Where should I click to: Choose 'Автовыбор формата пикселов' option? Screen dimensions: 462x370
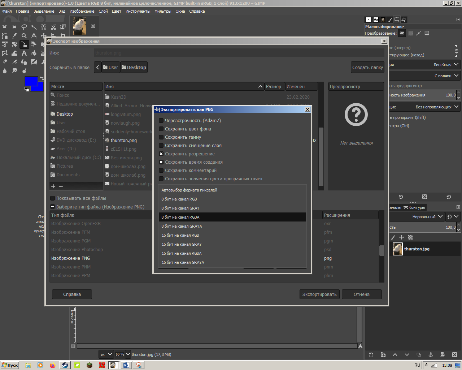coord(232,190)
